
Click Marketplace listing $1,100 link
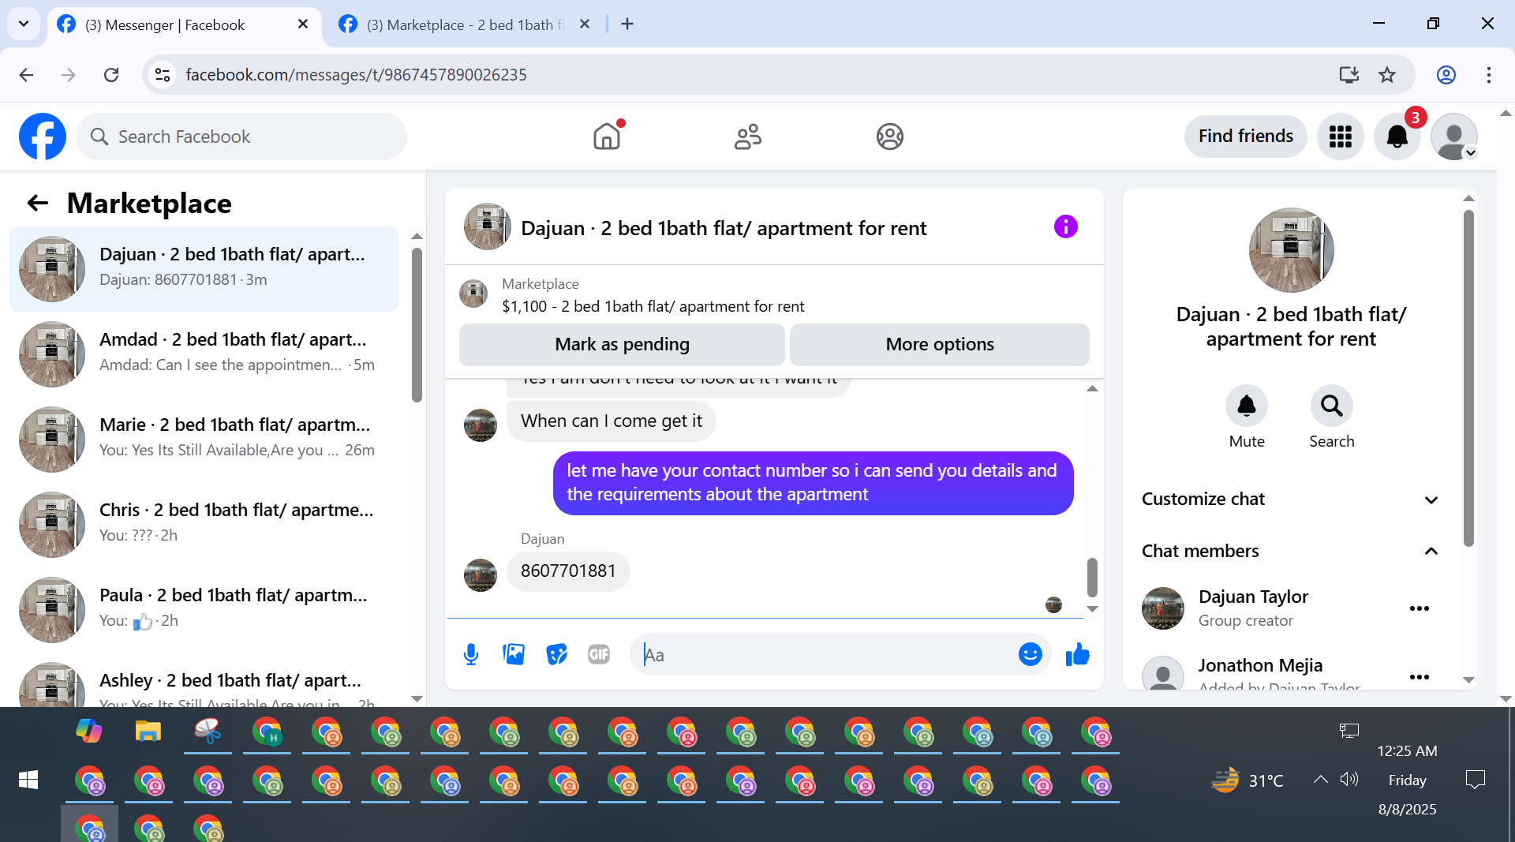653,306
